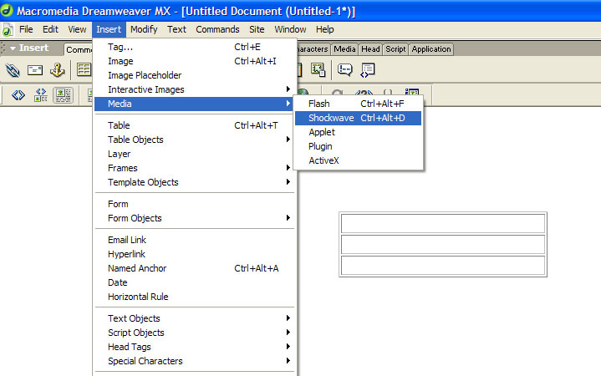The height and width of the screenshot is (376, 601).
Task: Click Show Code and Design Views icon
Action: 40,95
